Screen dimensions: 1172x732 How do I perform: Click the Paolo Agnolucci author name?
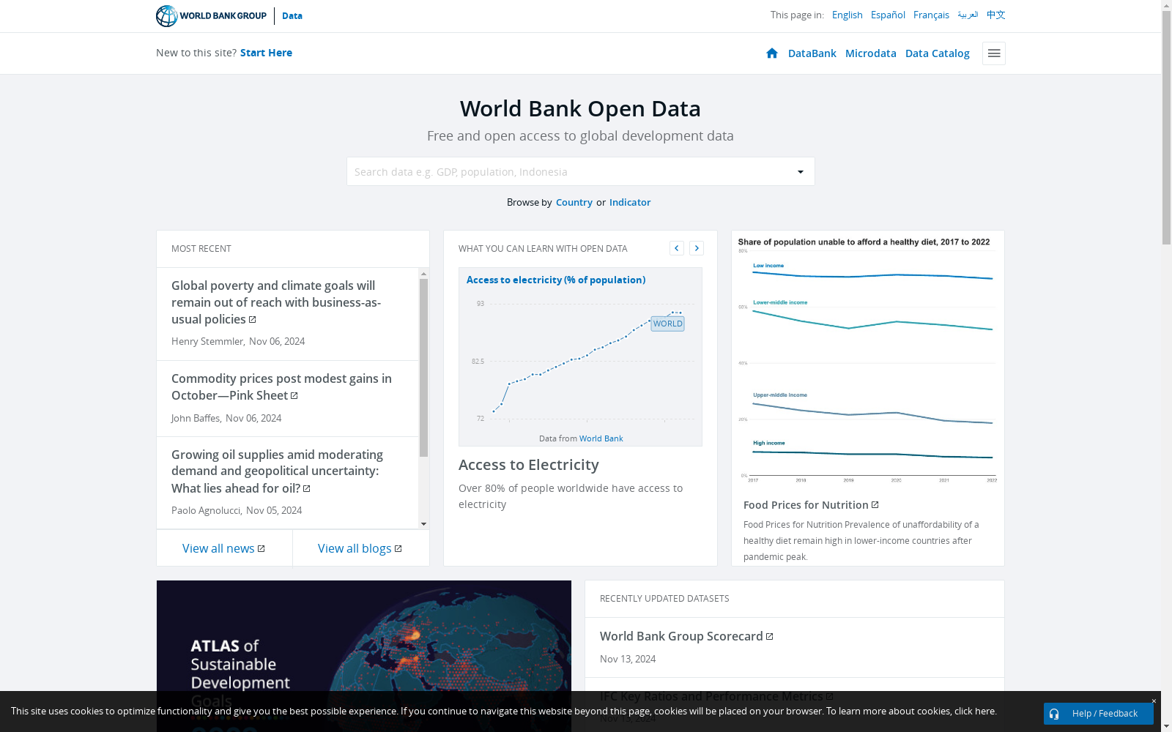(x=206, y=510)
